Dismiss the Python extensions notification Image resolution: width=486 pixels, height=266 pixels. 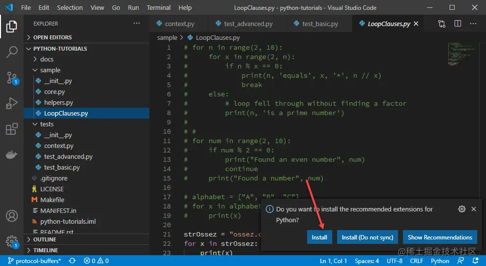[474, 209]
